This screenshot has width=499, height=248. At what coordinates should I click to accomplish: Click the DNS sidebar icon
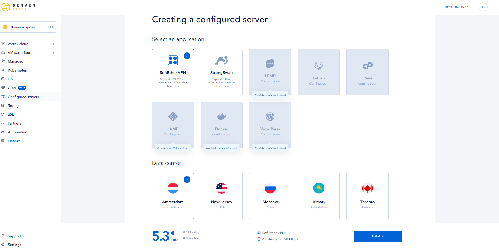pos(3,79)
